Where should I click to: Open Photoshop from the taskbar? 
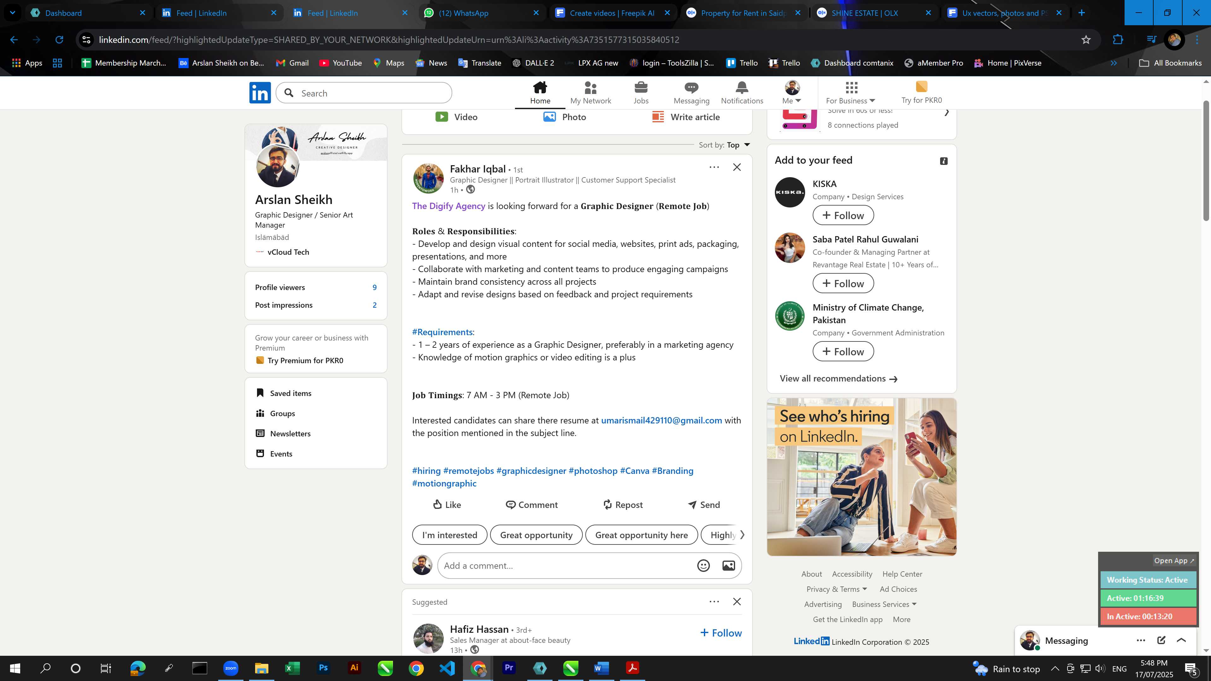[323, 668]
